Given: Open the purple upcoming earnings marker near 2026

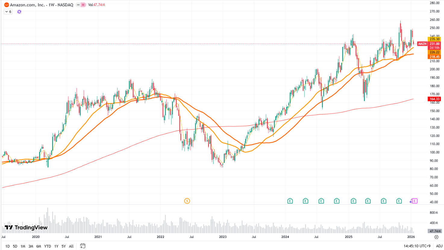Looking at the screenshot, I should 414,201.
